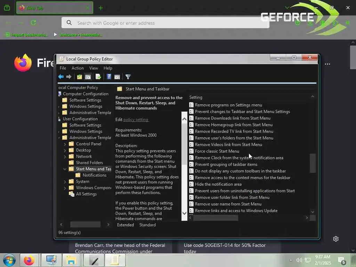
Task: Select Prevent changes to Taskbar and Start Menu Settings
Action: coord(242,112)
